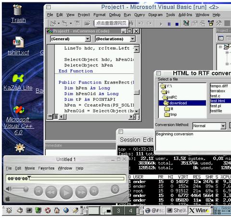Click the Open Project folder icon
231x218 pixels.
[x=88, y=24]
